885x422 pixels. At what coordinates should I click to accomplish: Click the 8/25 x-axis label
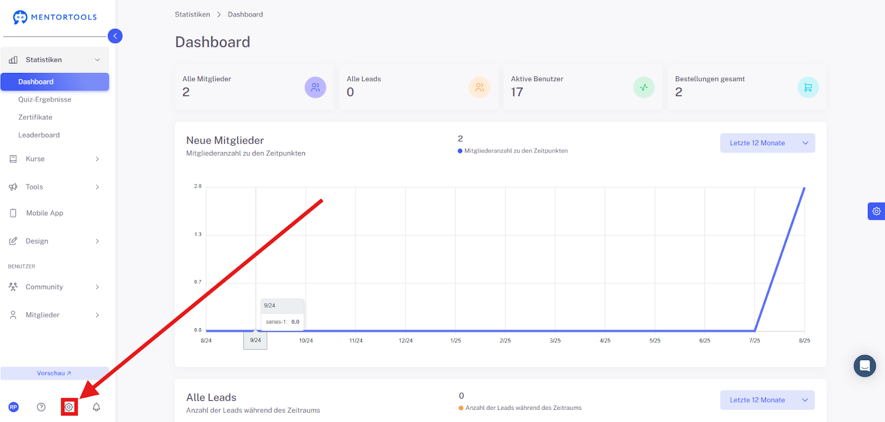(x=805, y=341)
